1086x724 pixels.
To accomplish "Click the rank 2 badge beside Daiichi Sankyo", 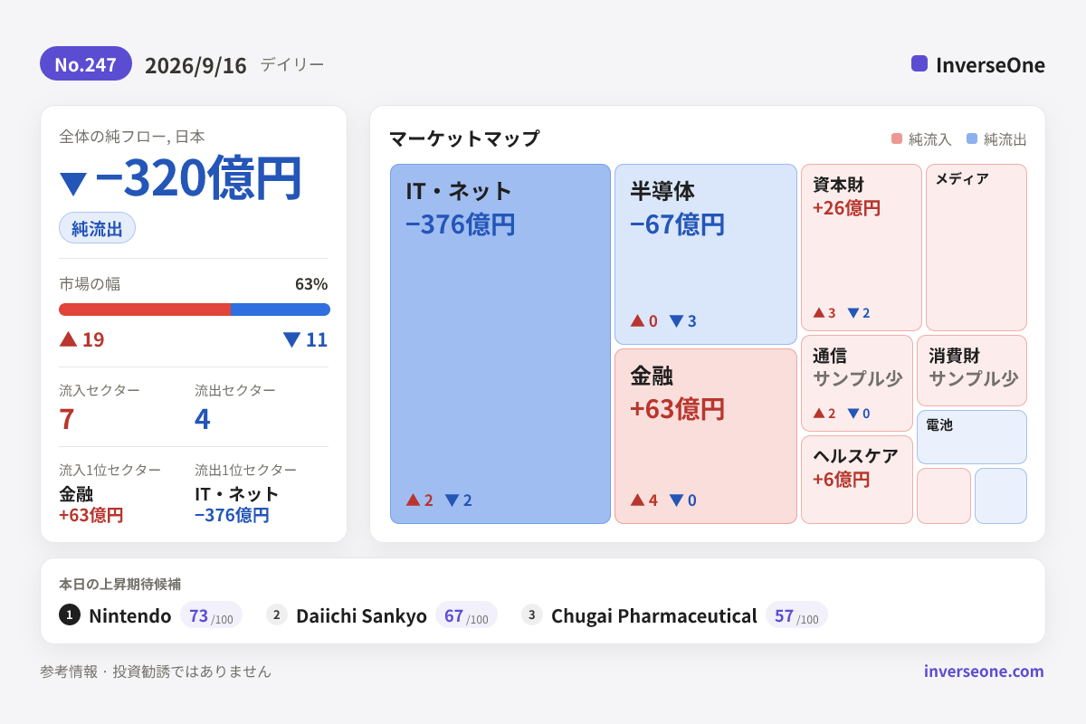I will 277,615.
